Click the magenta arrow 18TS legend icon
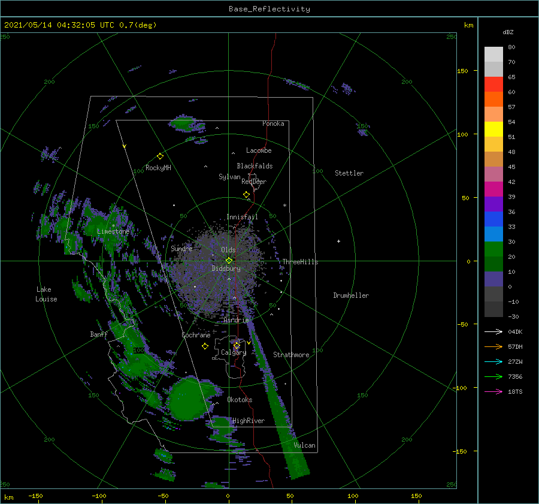Screen dimensions: 539x504 click(493, 391)
